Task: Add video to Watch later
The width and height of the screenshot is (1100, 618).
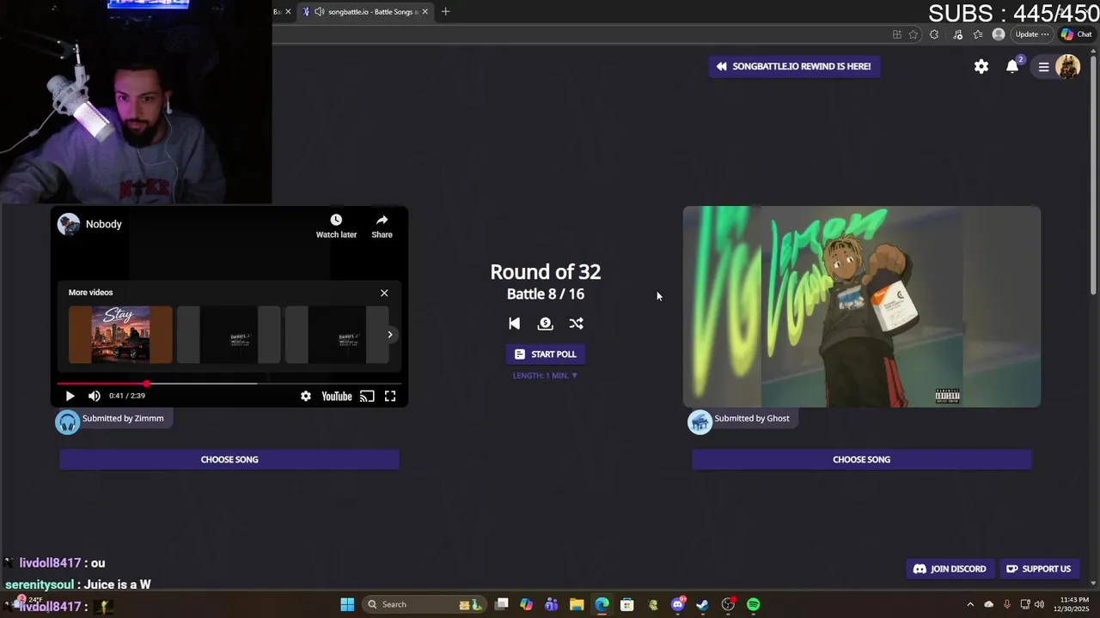Action: 336,227
